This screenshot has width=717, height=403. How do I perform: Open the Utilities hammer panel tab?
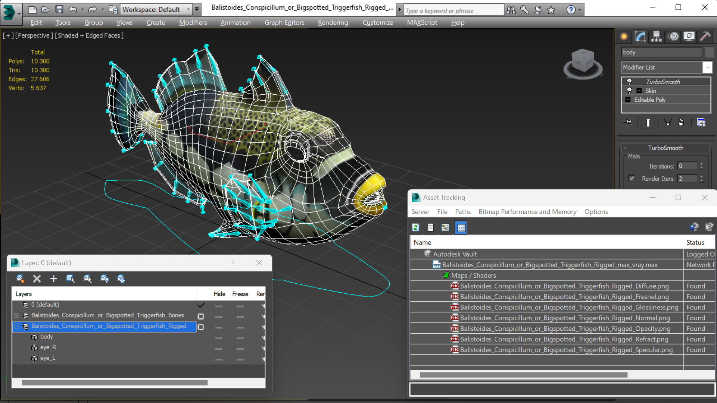(x=705, y=36)
